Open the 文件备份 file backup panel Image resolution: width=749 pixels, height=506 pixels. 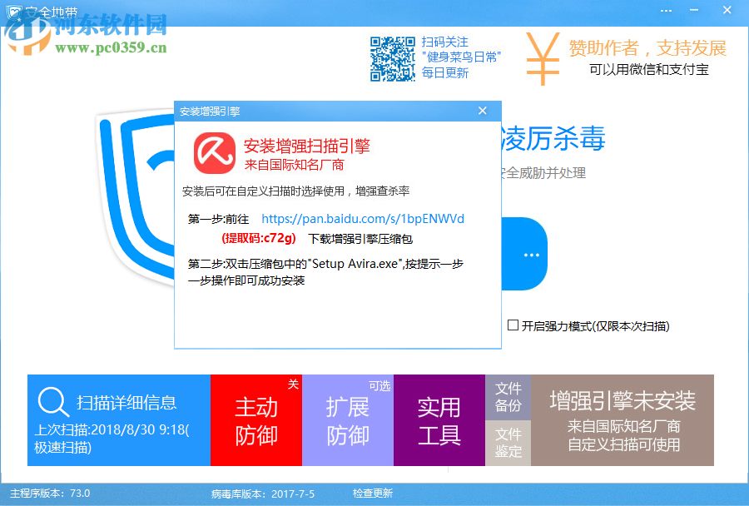508,397
